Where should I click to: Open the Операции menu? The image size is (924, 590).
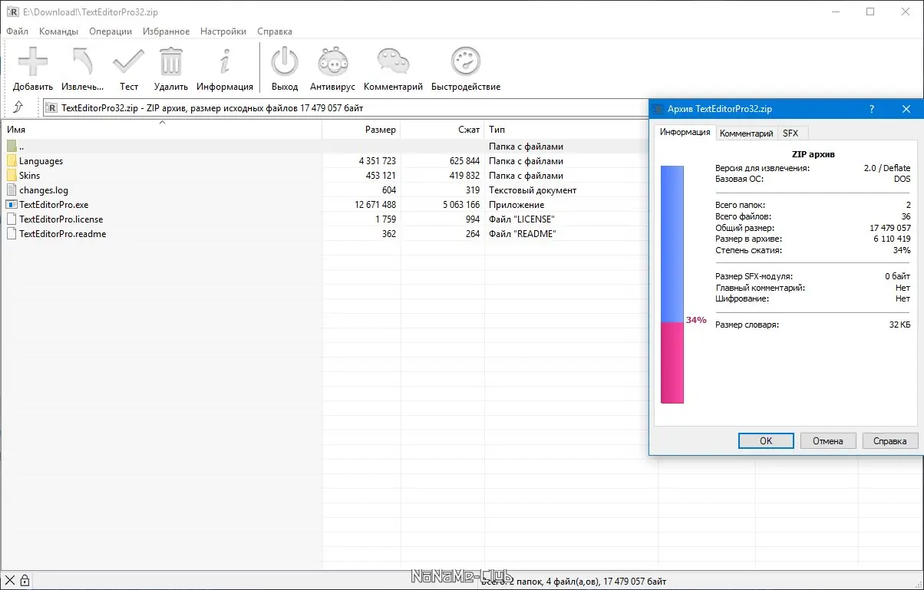point(111,31)
